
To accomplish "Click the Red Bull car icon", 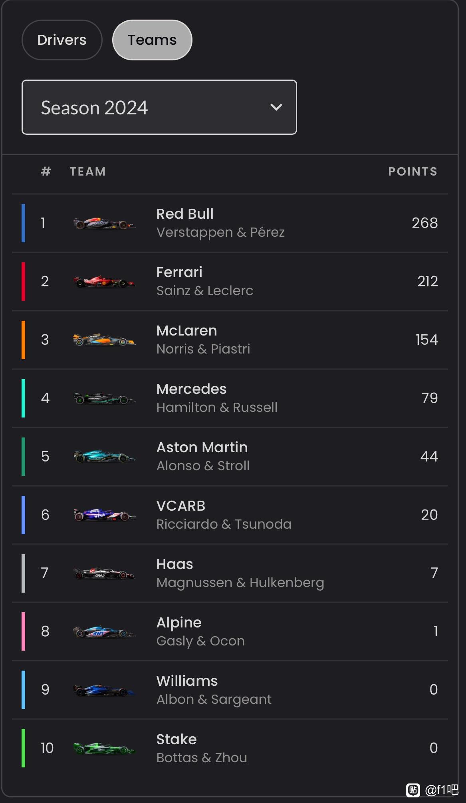I will tap(105, 223).
